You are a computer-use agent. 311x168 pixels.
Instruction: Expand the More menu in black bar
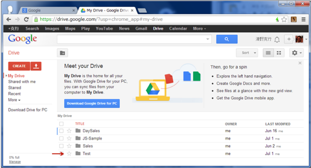(199, 28)
